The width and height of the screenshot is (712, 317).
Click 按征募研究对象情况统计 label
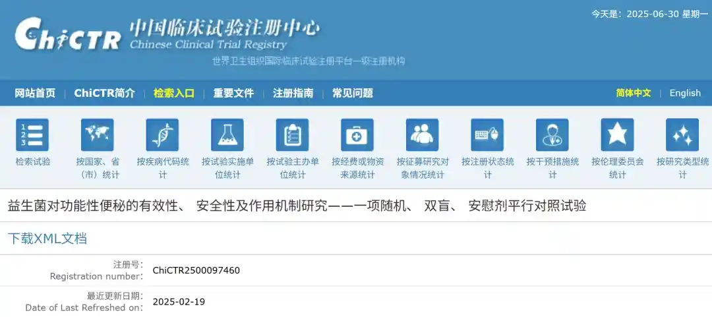[x=423, y=168]
